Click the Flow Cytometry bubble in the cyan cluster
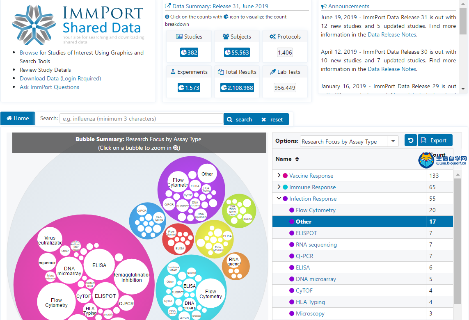Viewport: 469px width, 320px height. point(210,293)
